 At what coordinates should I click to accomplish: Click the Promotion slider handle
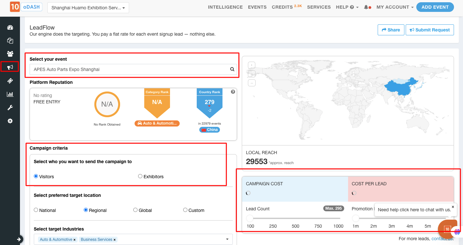pyautogui.click(x=355, y=218)
